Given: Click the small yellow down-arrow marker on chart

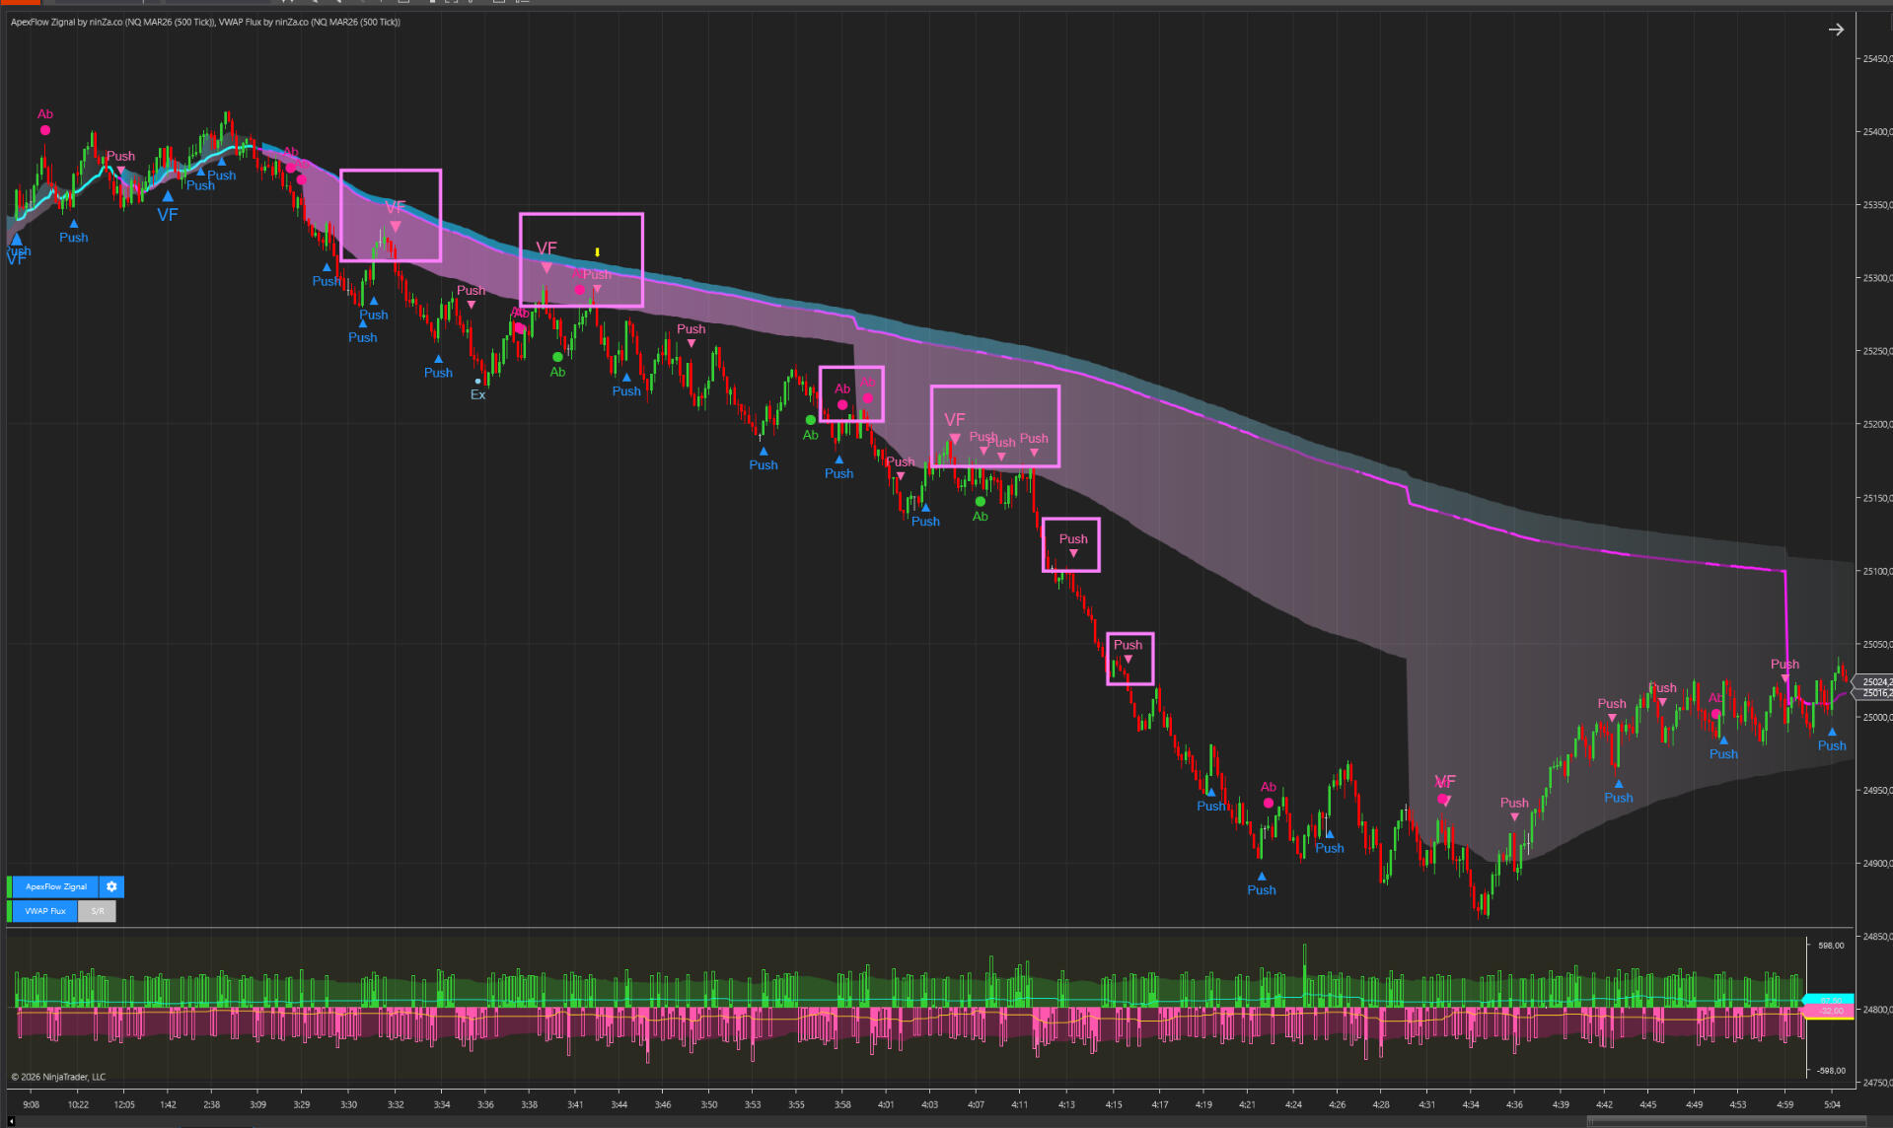Looking at the screenshot, I should (x=597, y=252).
